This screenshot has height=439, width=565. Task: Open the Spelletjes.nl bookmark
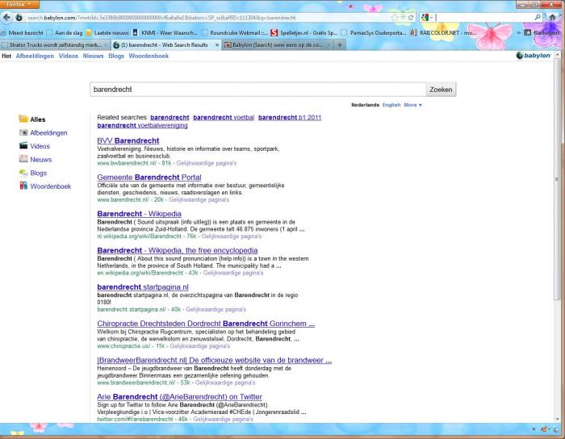pos(304,33)
